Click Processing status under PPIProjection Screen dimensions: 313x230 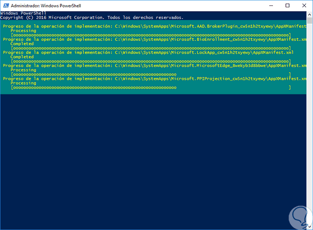click(x=23, y=83)
